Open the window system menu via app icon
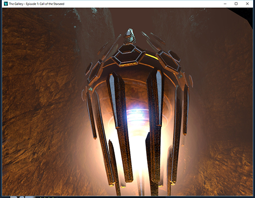 (x=6, y=4)
